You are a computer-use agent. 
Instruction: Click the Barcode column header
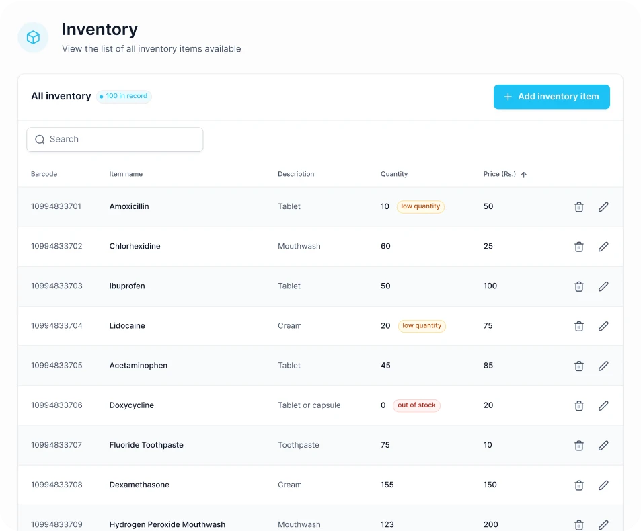44,174
